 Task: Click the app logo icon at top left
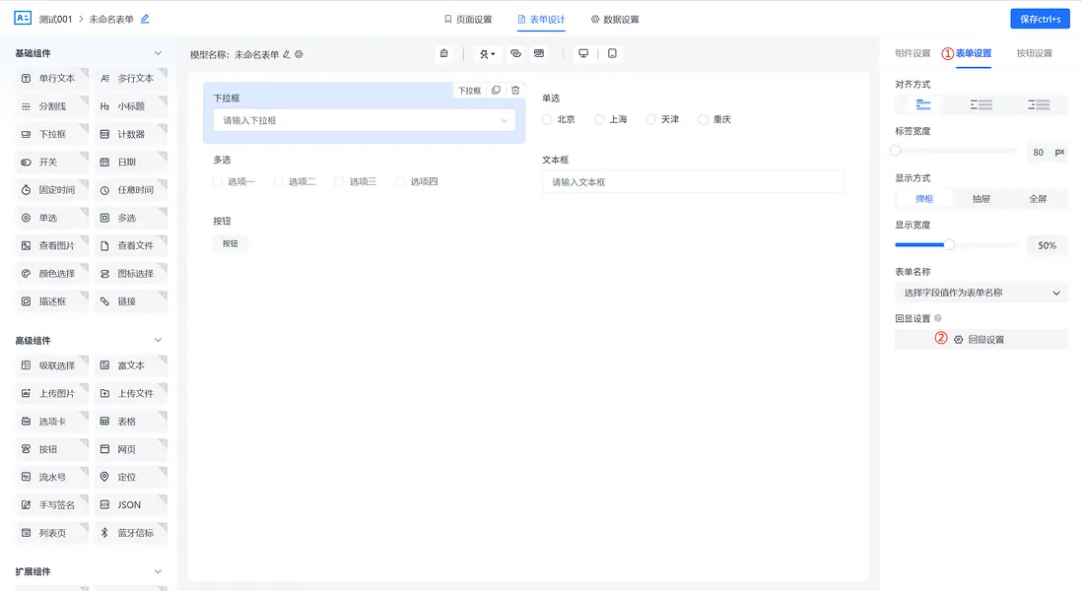pos(23,18)
